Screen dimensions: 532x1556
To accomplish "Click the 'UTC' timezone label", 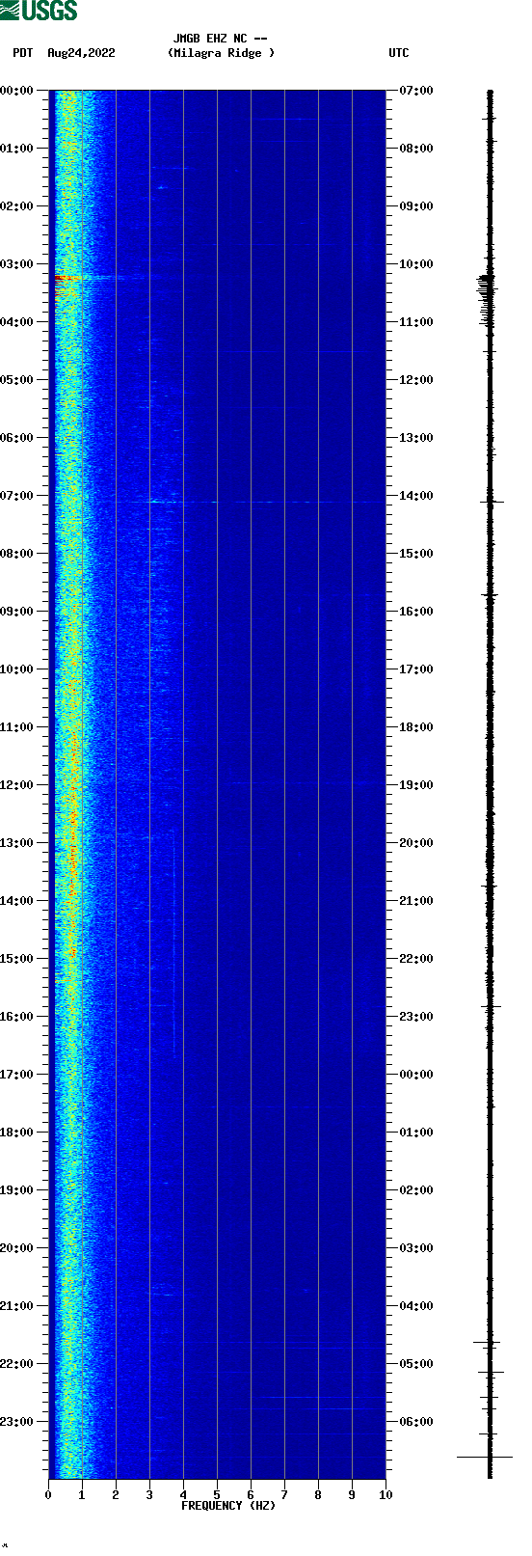I will [x=399, y=53].
